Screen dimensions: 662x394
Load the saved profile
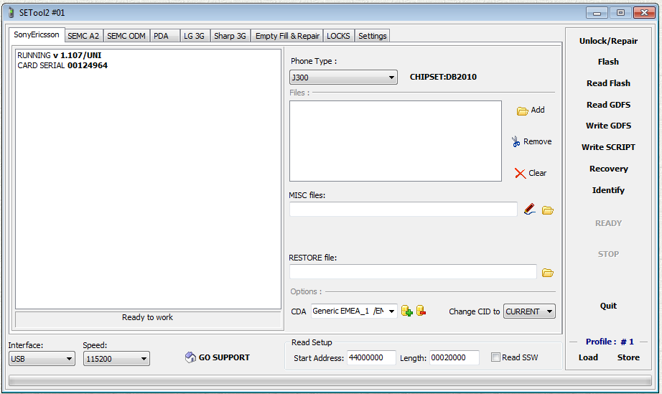pyautogui.click(x=588, y=357)
